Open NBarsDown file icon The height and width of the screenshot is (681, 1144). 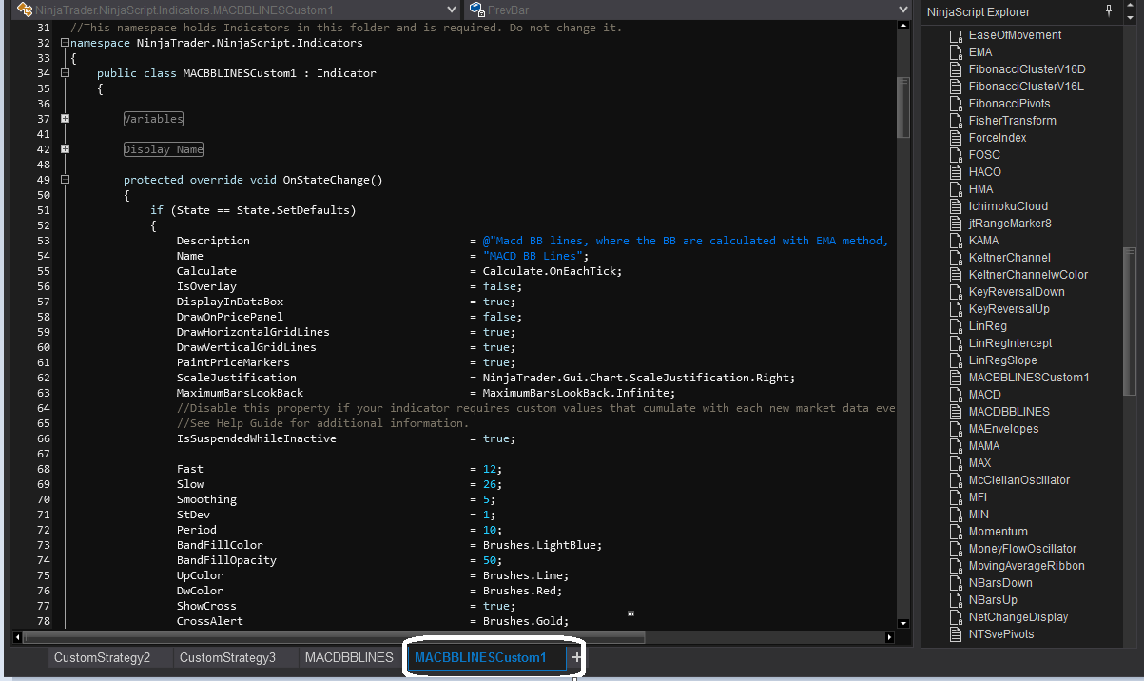click(957, 583)
